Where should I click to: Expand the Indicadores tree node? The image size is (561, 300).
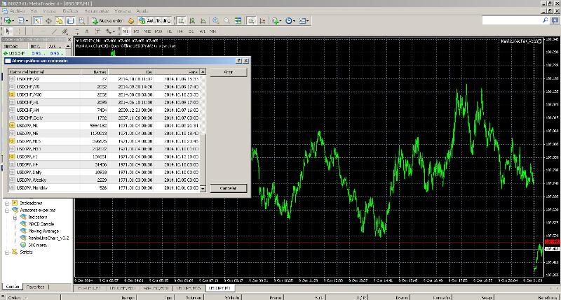pyautogui.click(x=6, y=203)
